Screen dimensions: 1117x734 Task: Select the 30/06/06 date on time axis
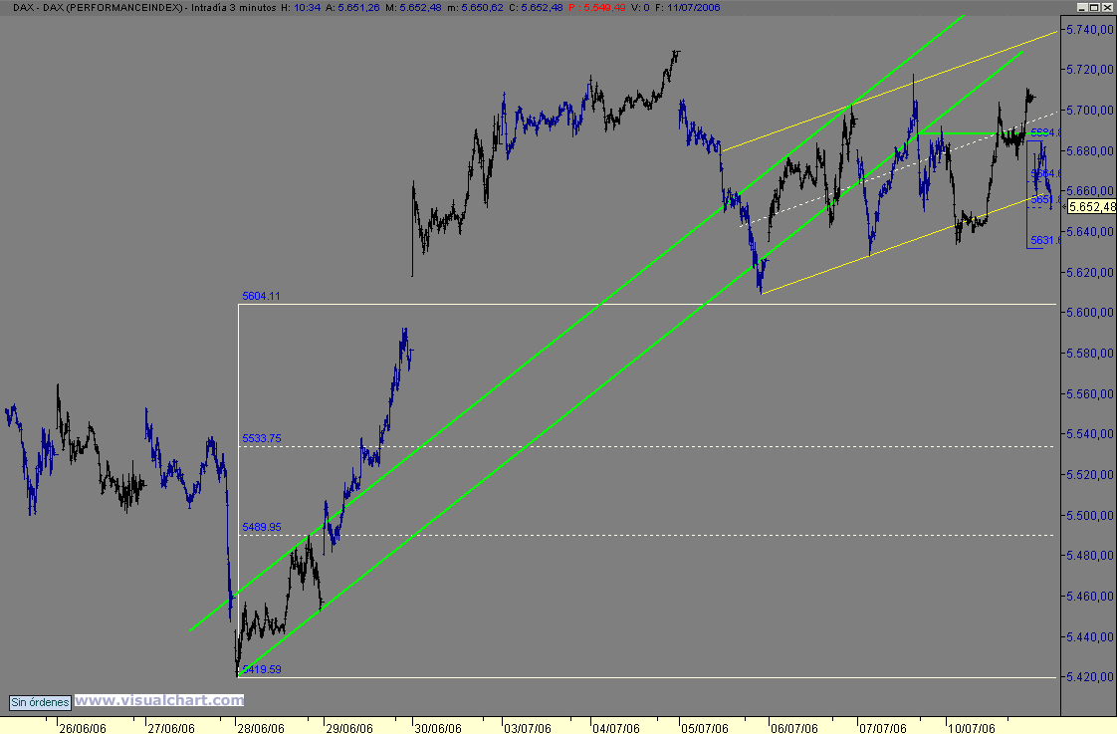pos(439,728)
